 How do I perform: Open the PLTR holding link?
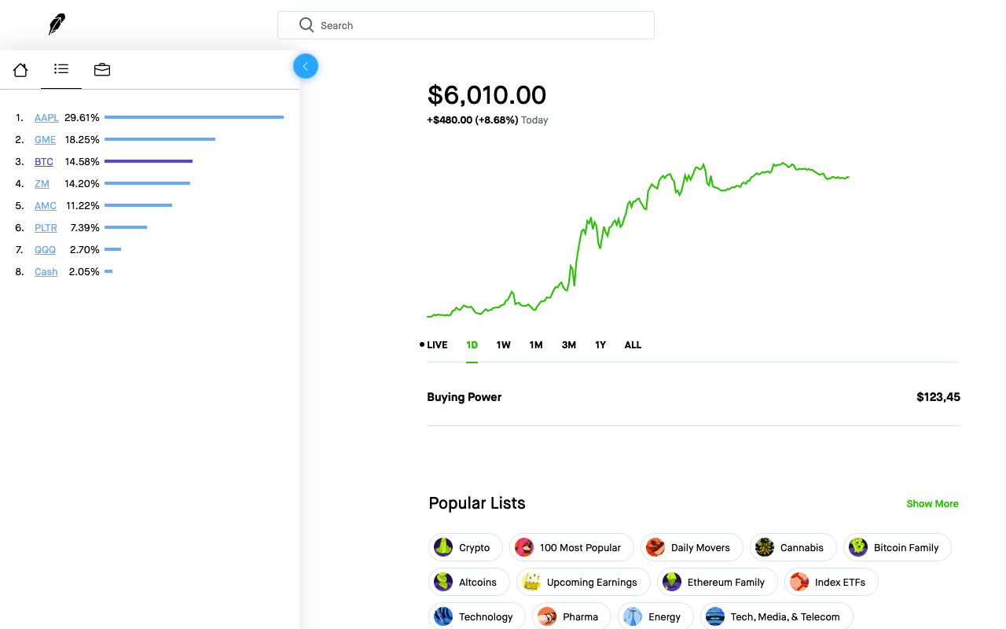[46, 228]
